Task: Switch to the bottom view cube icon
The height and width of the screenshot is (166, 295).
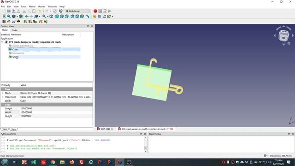Action: 77,17
